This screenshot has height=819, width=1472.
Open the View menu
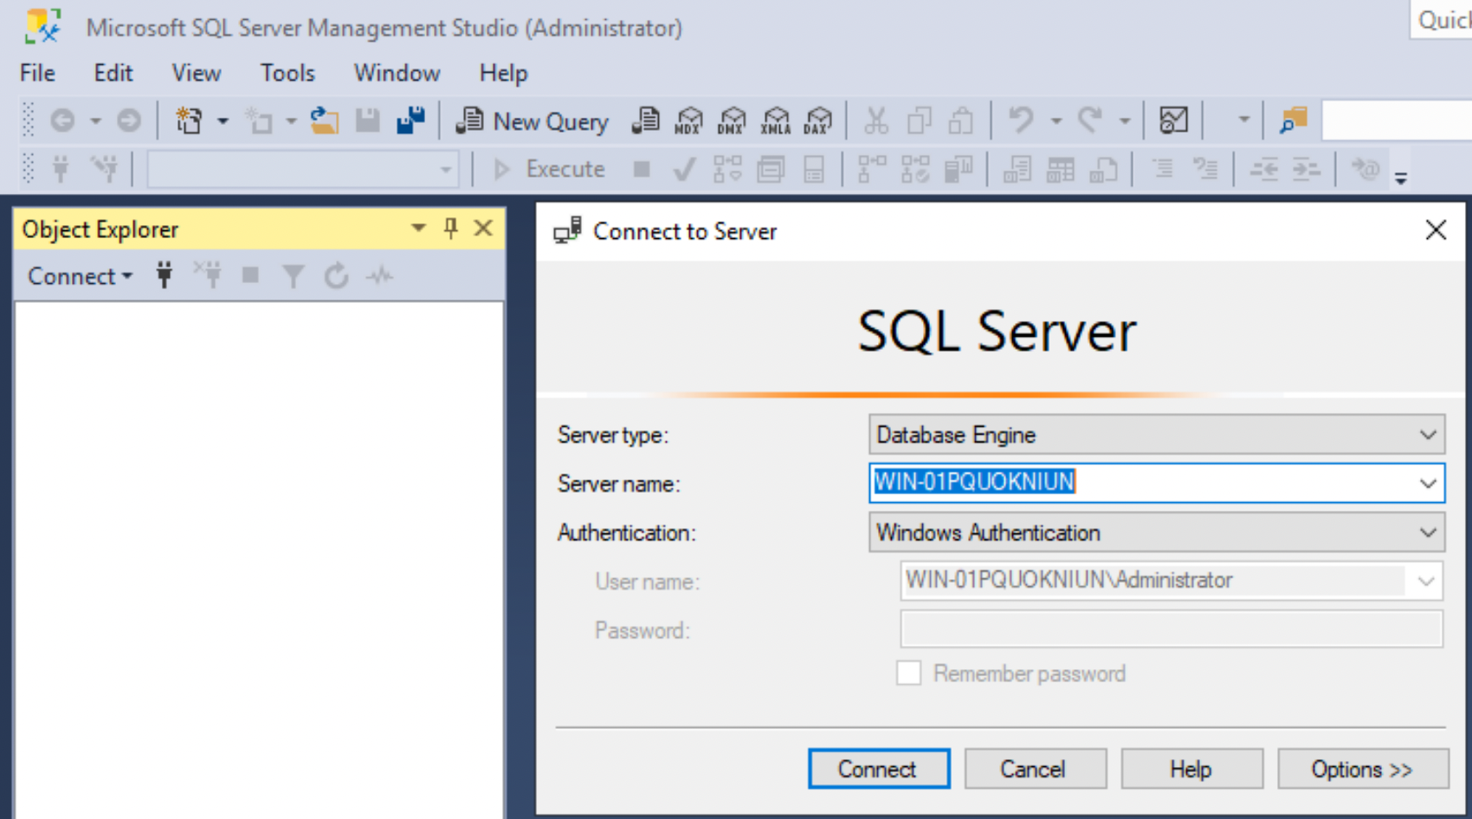click(196, 73)
